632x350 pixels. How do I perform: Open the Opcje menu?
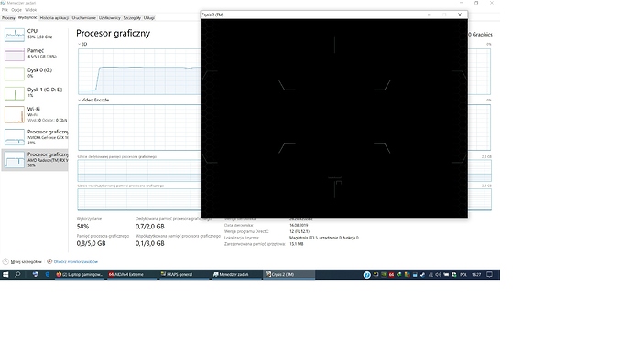16,10
